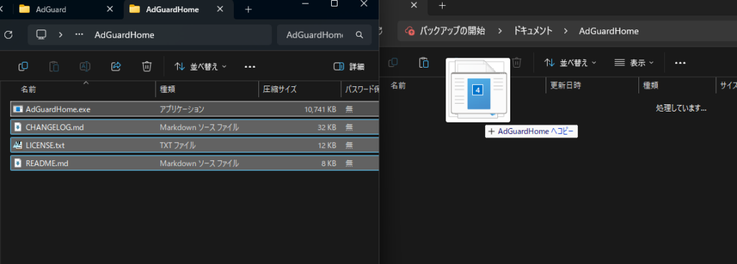737x264 pixels.
Task: Select the README.md file
Action: click(x=194, y=163)
